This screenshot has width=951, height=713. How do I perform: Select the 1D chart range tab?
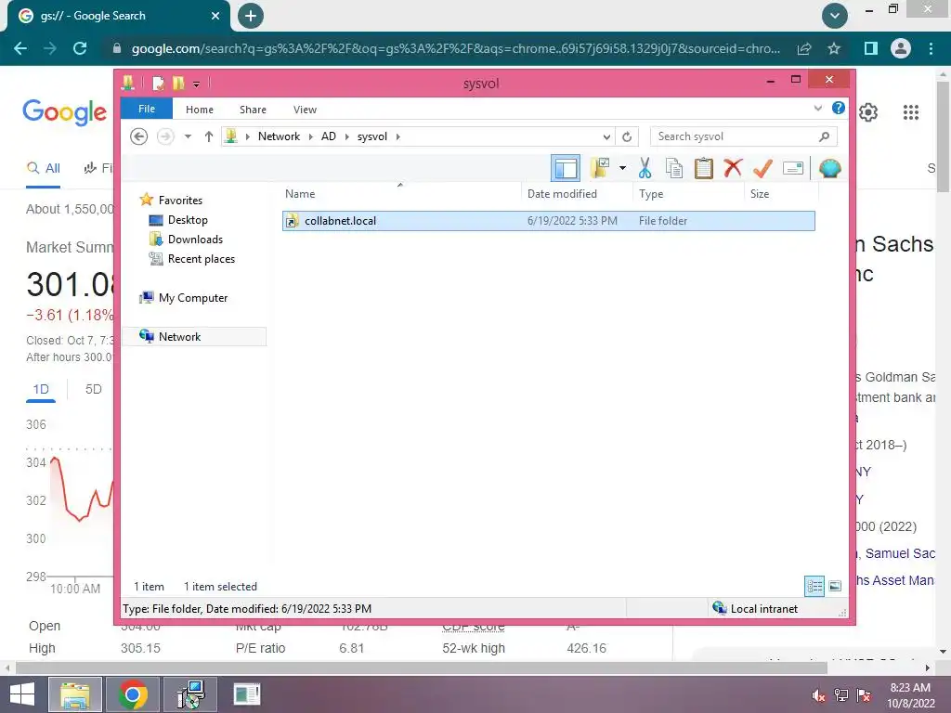41,389
